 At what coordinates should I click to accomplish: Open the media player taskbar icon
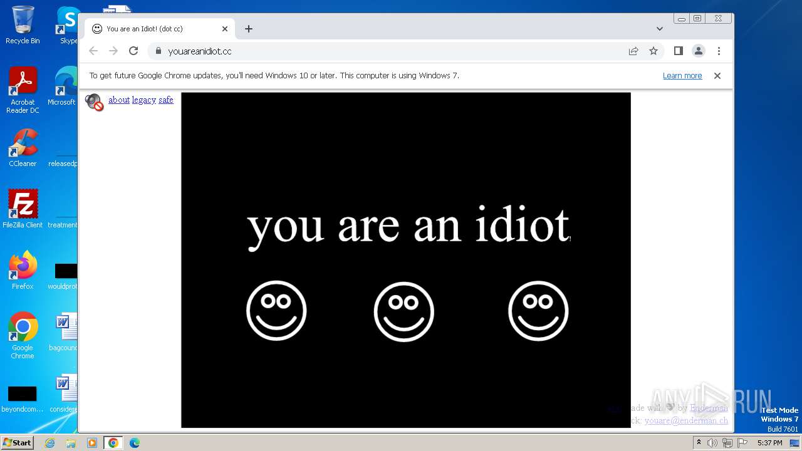92,443
